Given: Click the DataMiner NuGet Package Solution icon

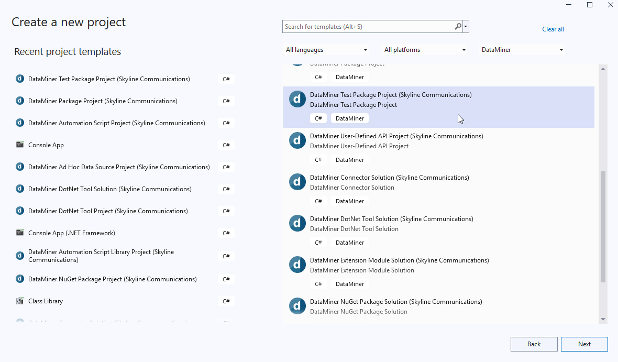Looking at the screenshot, I should pyautogui.click(x=297, y=306).
